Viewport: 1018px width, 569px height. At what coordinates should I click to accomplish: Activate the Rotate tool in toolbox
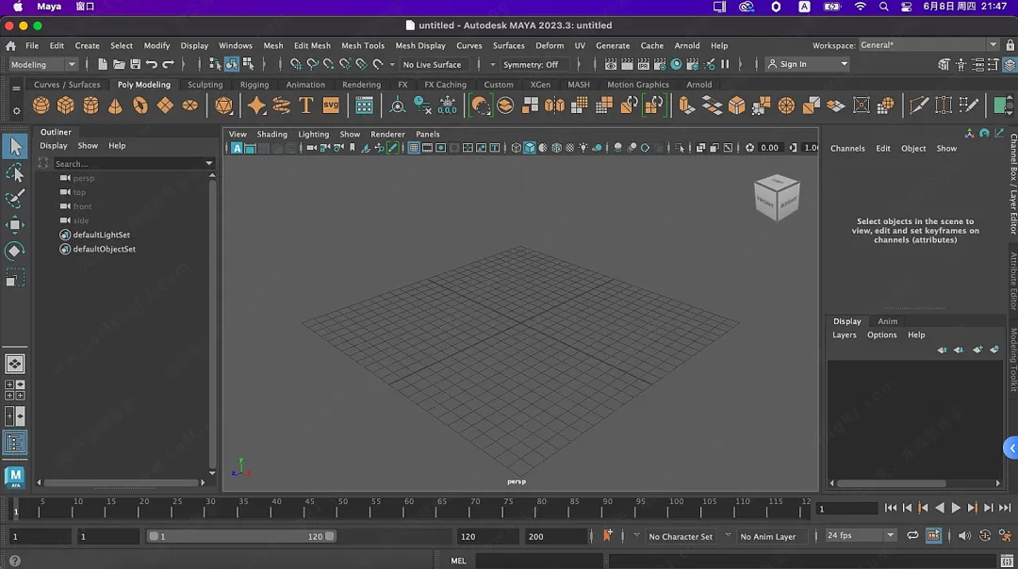point(15,252)
